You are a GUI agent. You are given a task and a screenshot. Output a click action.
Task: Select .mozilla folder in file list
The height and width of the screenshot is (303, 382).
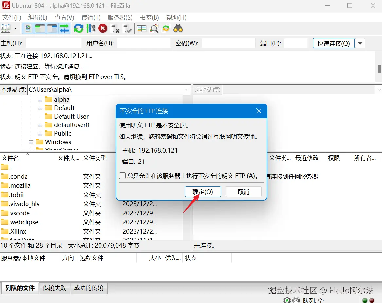20,185
